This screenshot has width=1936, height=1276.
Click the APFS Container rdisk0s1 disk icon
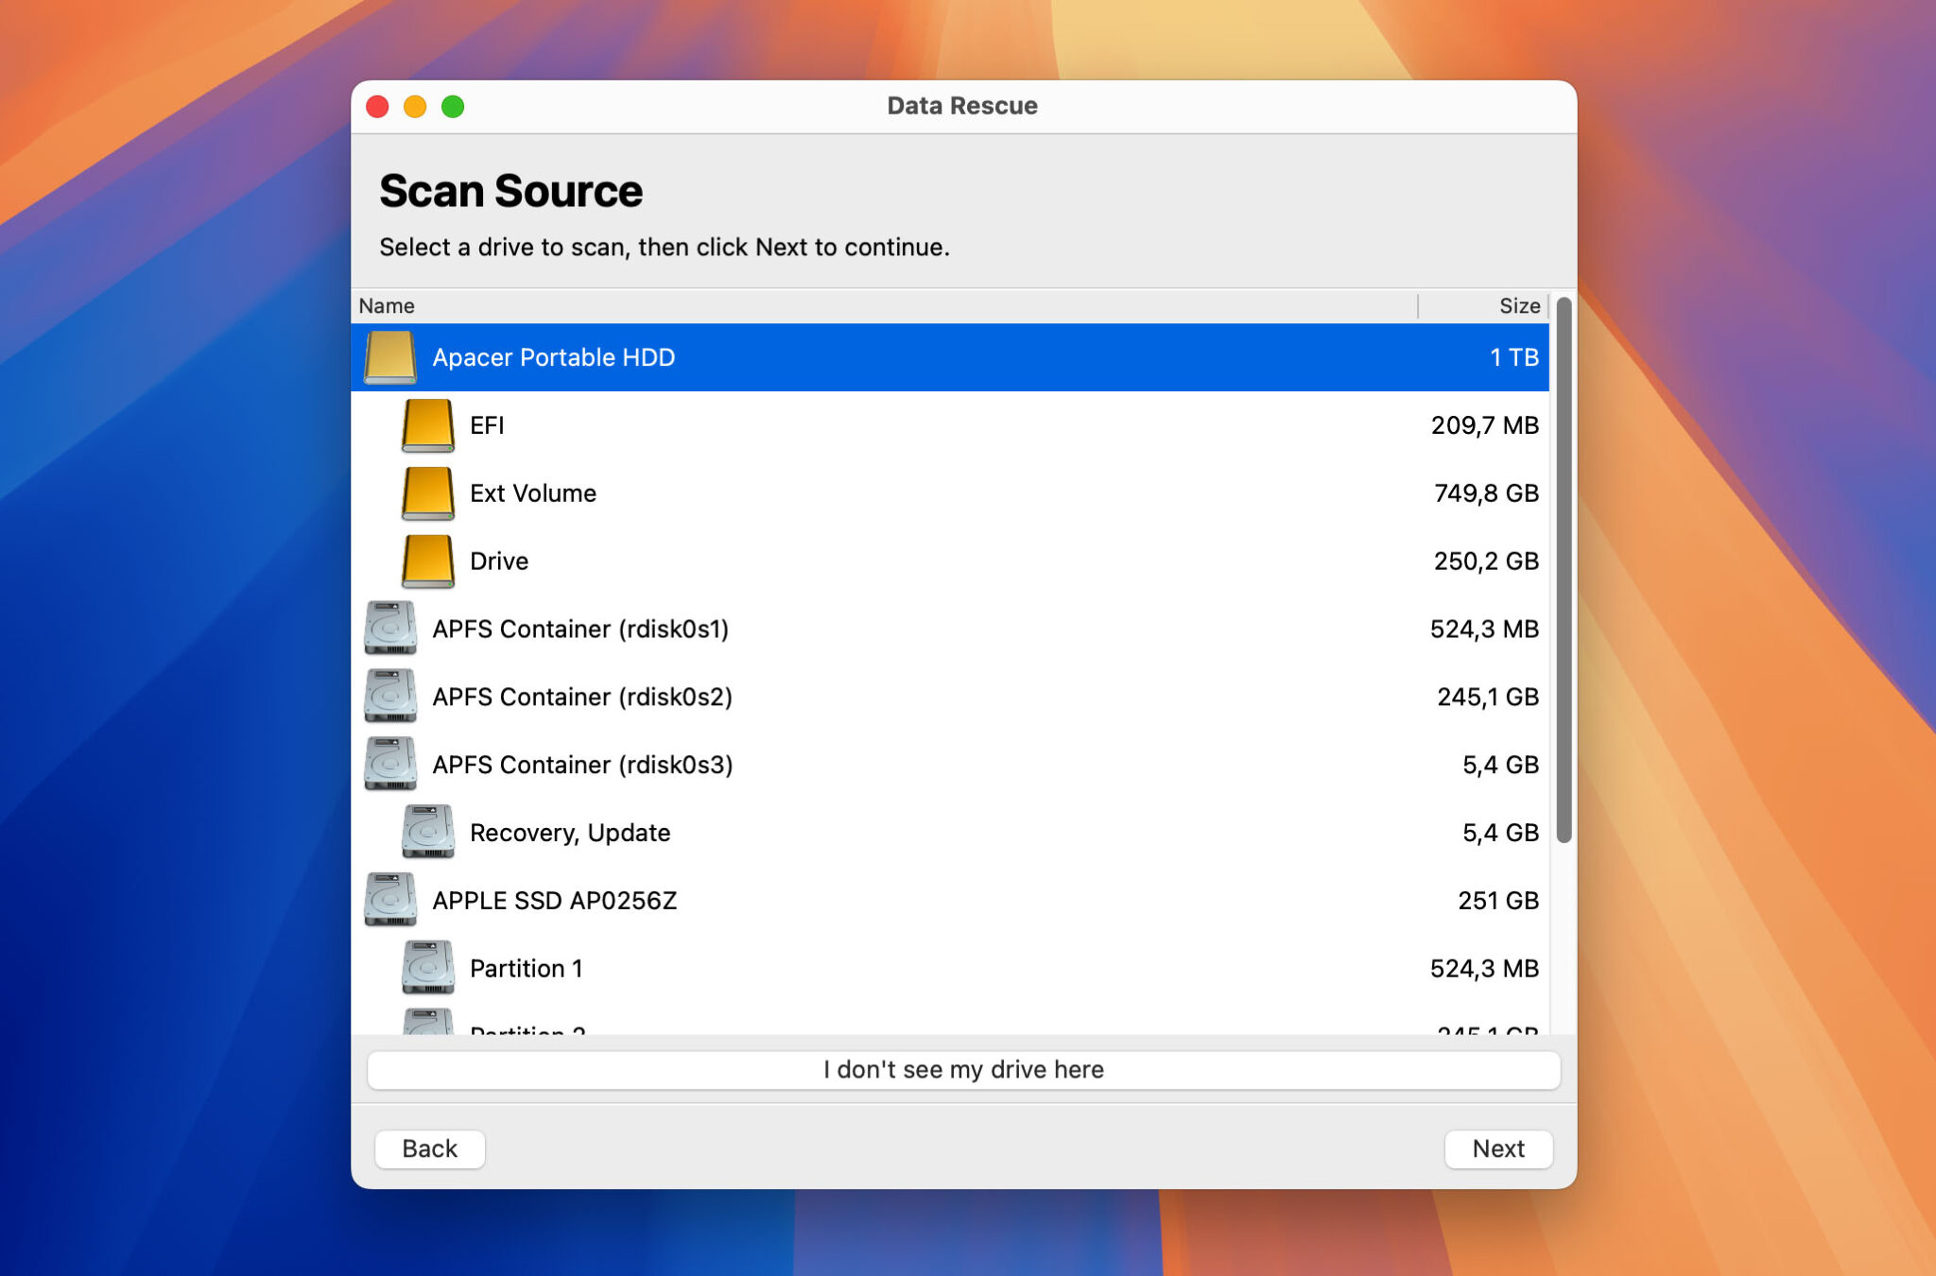(x=389, y=629)
